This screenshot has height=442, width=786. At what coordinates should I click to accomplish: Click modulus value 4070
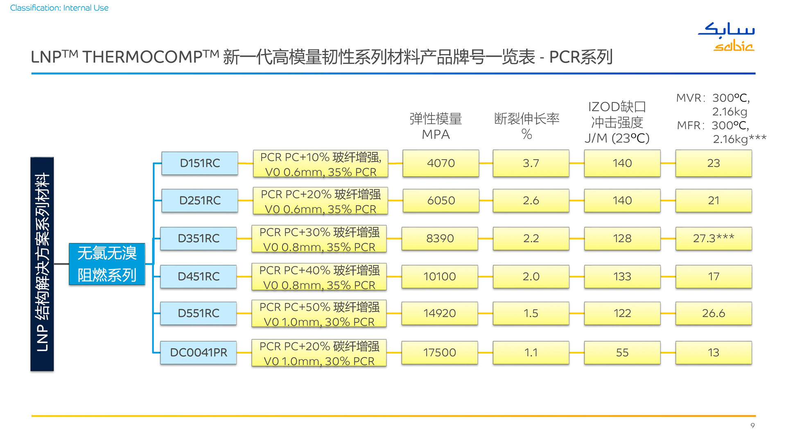click(x=441, y=163)
